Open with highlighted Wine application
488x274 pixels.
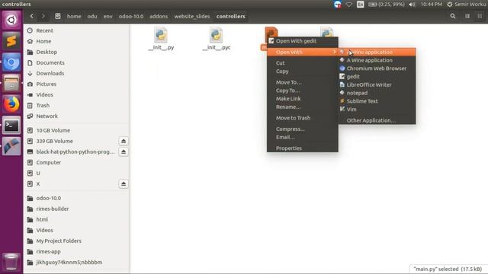point(377,52)
